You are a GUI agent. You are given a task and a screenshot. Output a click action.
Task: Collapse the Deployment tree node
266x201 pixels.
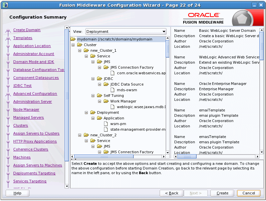pos(86,112)
